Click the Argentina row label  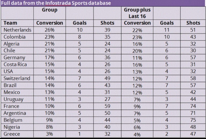click(x=15, y=113)
